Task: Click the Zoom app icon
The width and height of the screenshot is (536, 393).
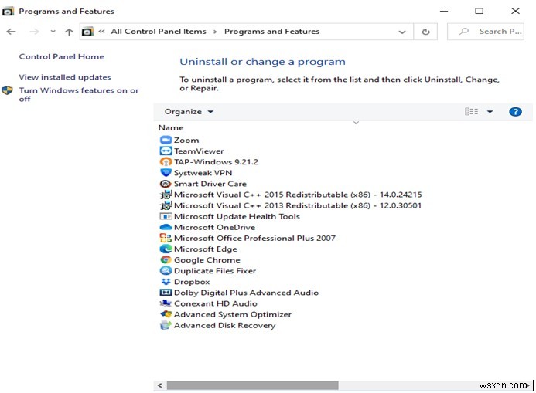Action: coord(166,141)
